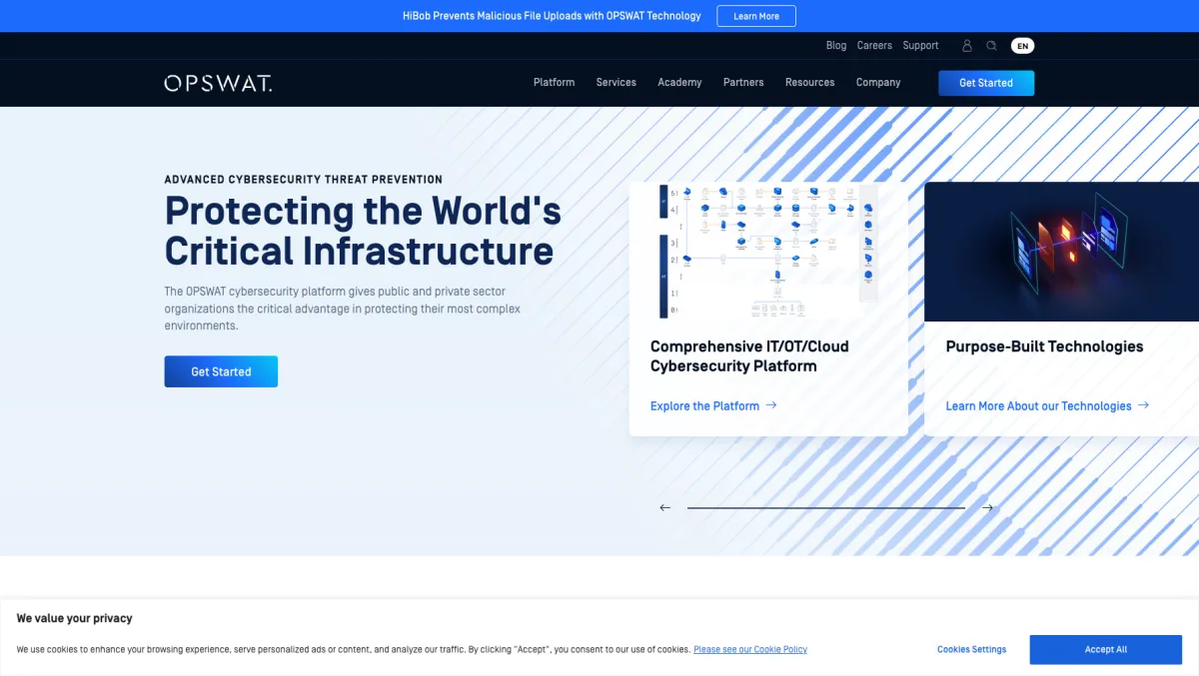The height and width of the screenshot is (676, 1199).
Task: Click the HiBob announcement banner text
Action: click(552, 16)
